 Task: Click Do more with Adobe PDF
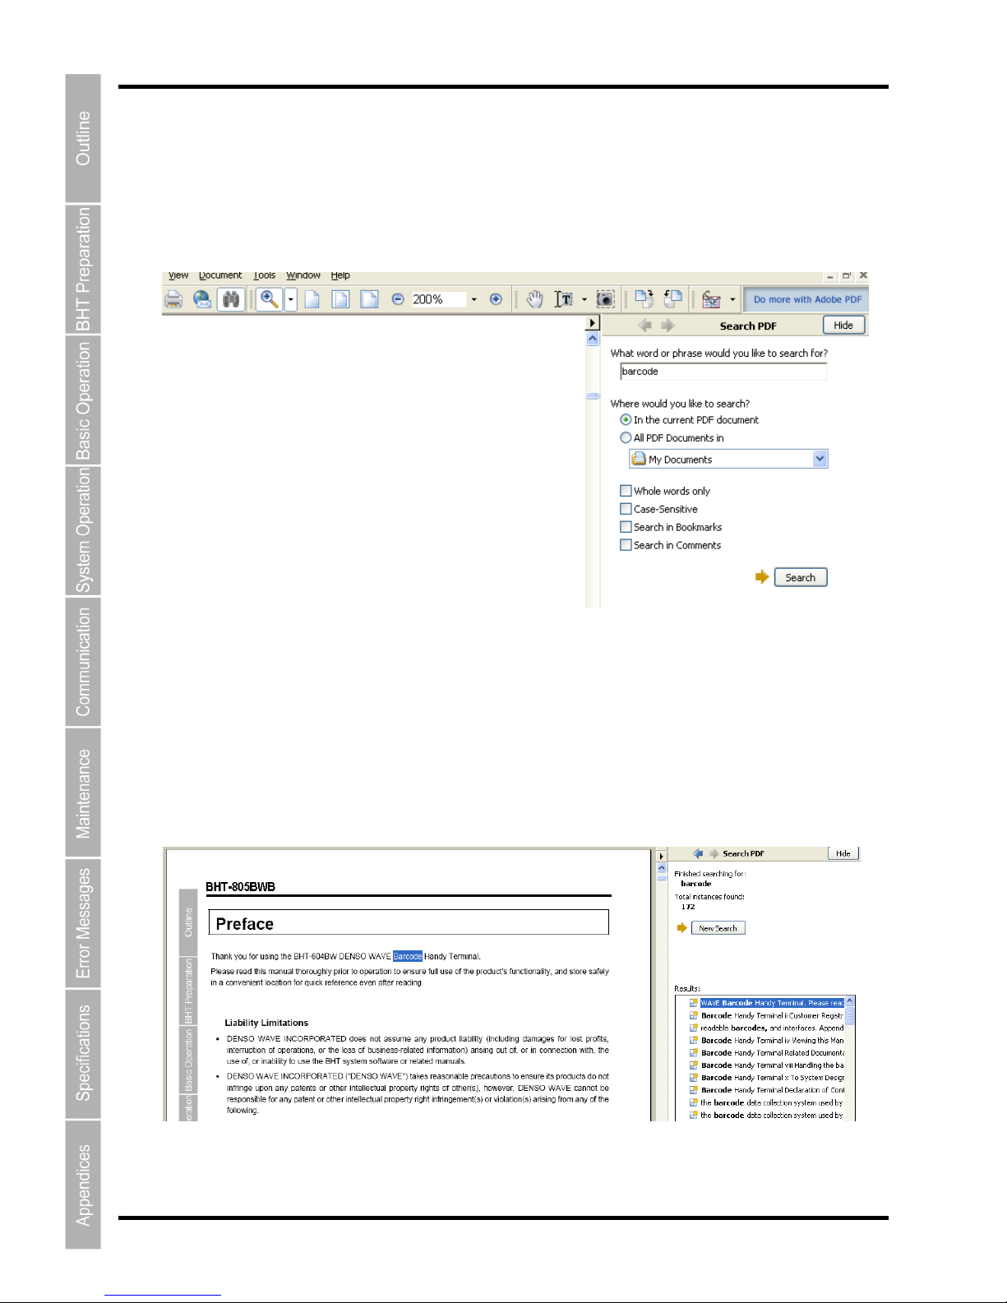806,299
